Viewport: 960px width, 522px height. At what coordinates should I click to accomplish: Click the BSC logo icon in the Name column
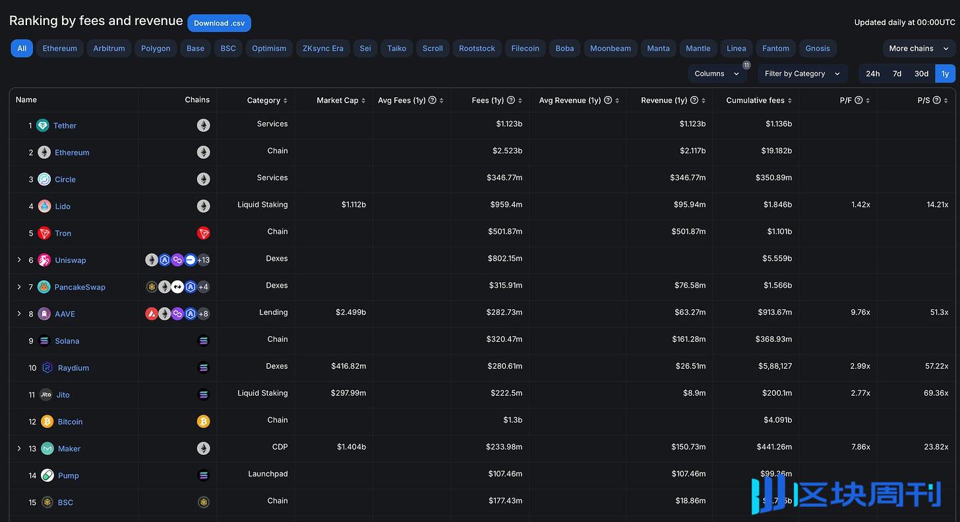tap(47, 502)
